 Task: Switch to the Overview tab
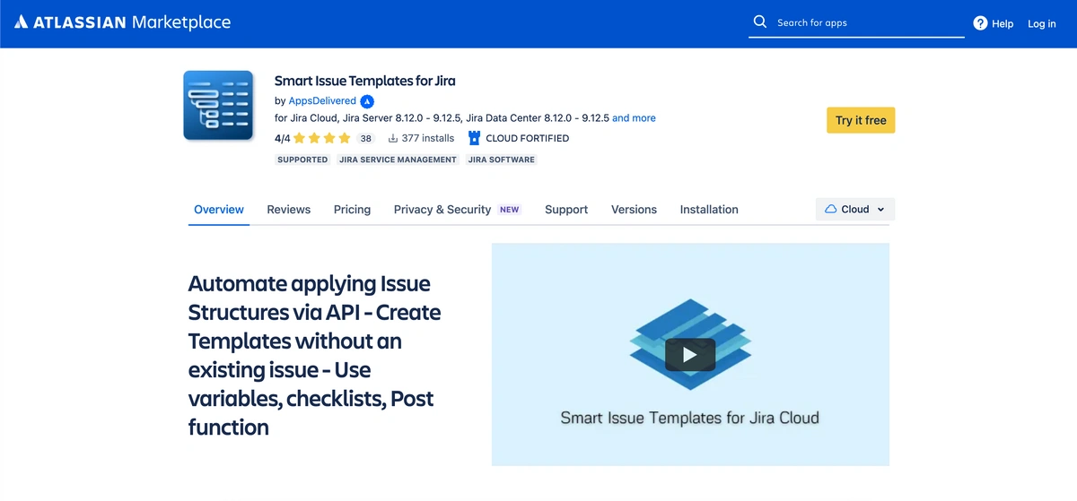pos(219,210)
